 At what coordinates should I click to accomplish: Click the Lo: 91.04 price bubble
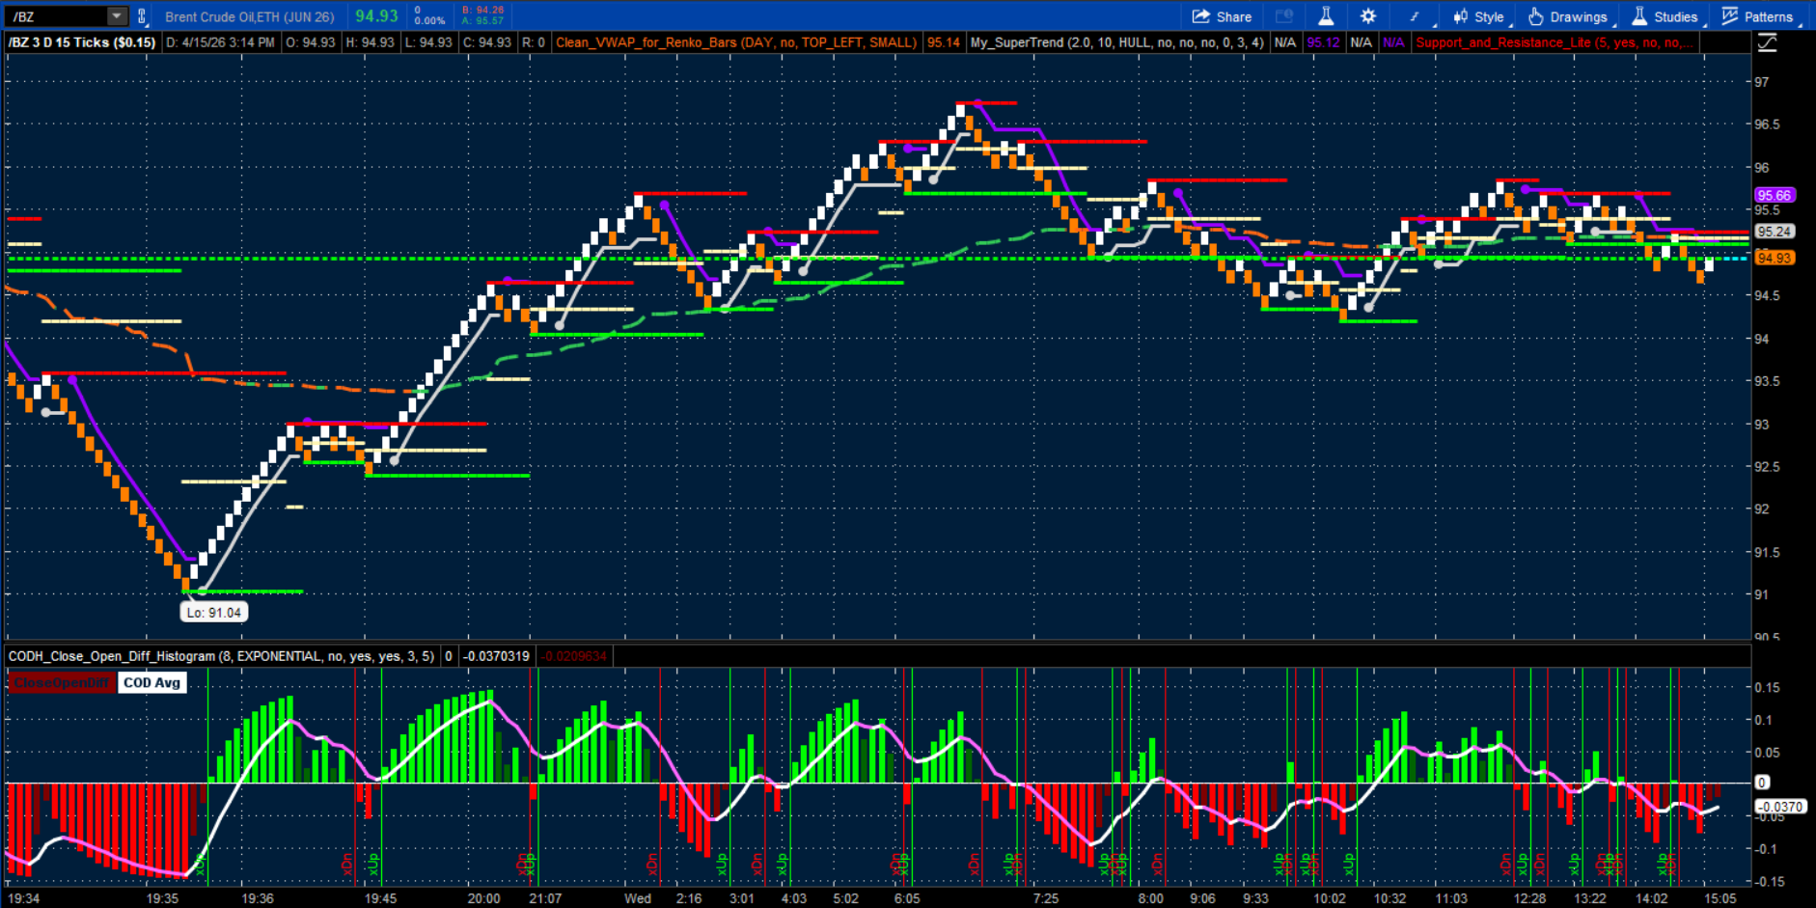point(213,612)
